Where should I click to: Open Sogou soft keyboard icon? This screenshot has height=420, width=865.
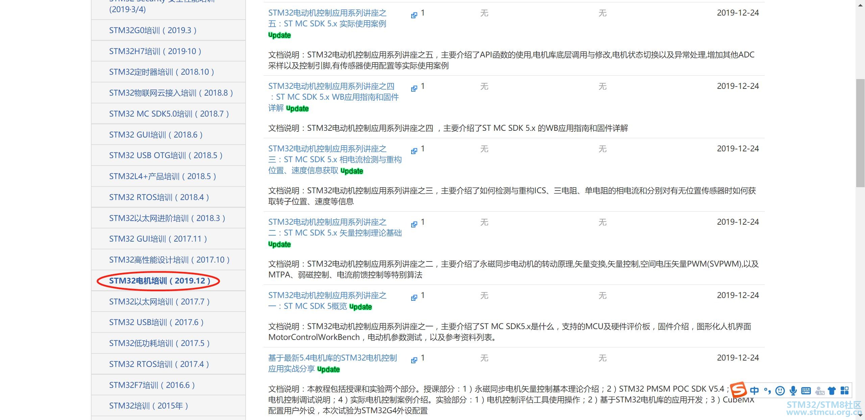806,391
